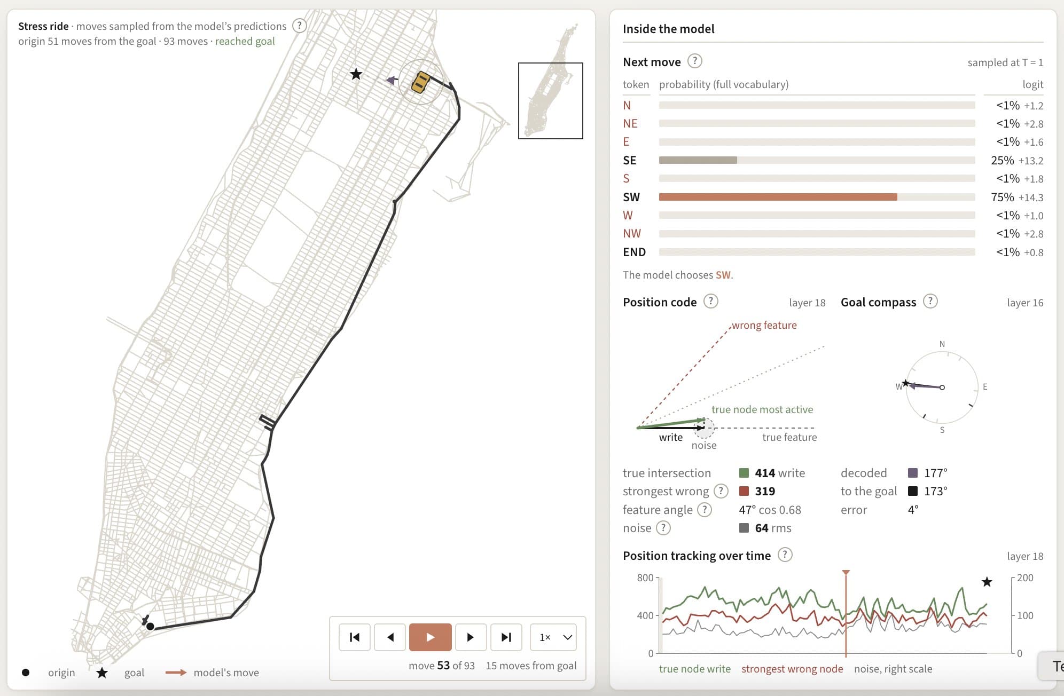Click the green true intersection swatch

tap(744, 473)
